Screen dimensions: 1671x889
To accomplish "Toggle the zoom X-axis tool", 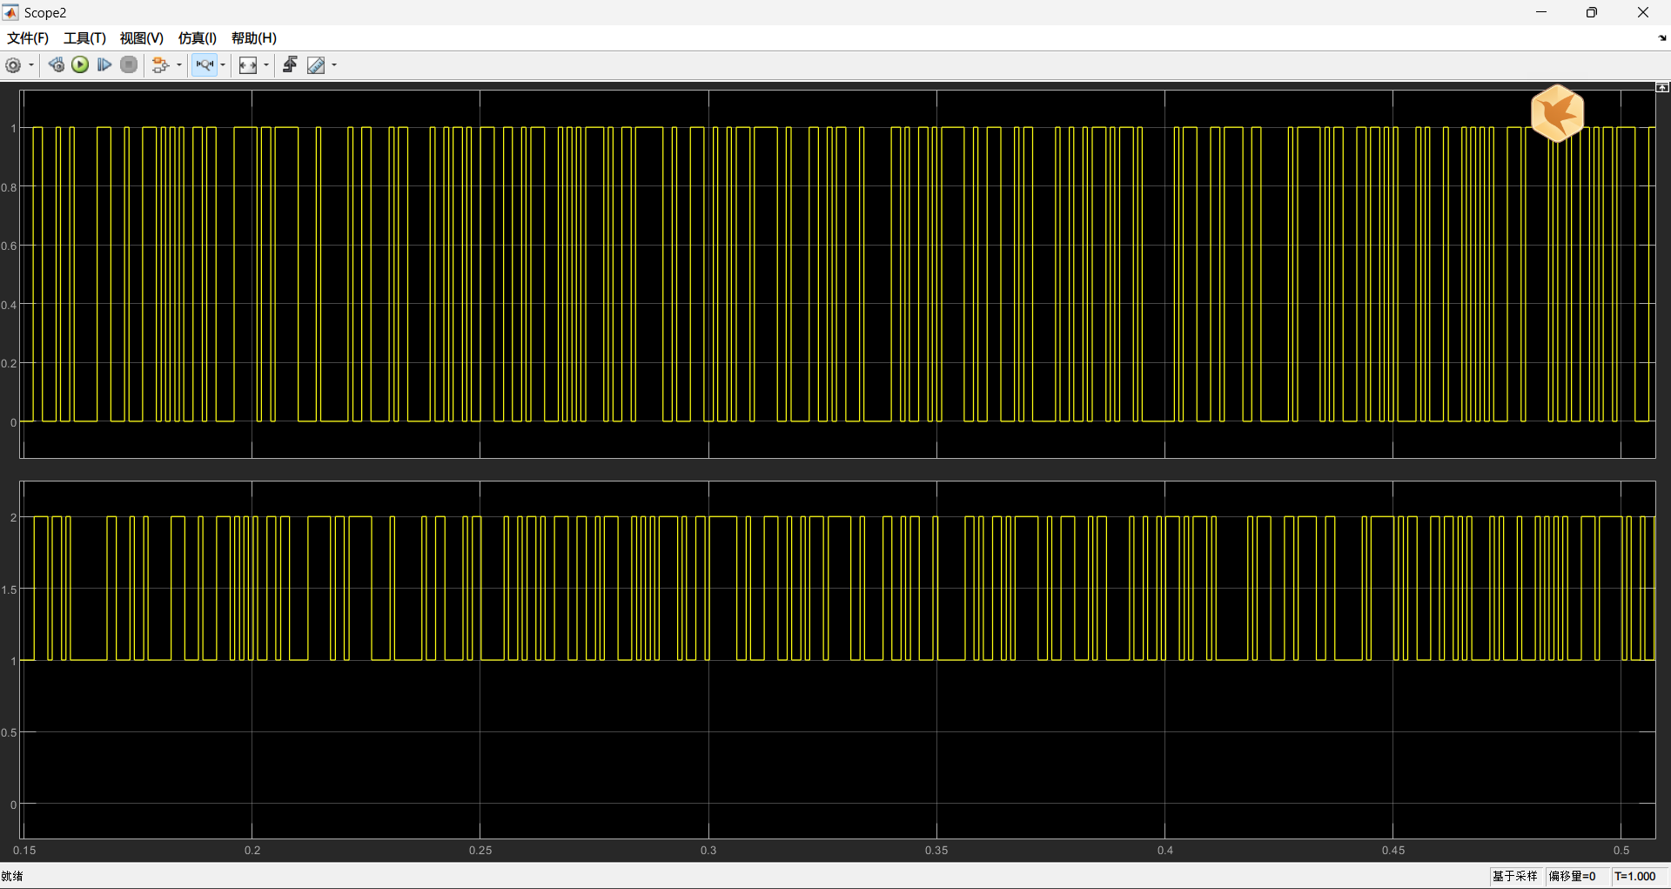I will click(205, 65).
